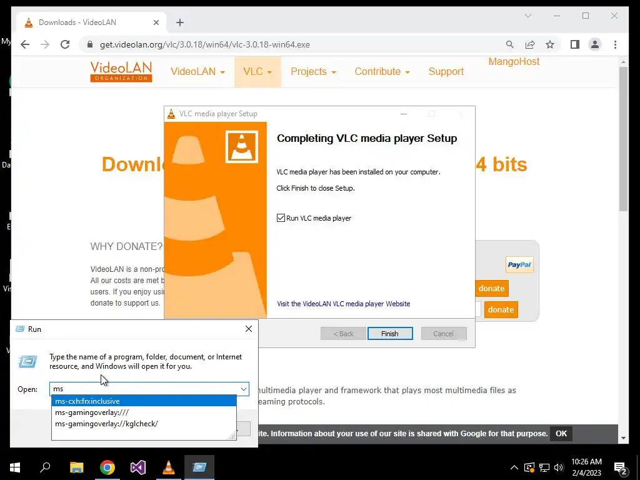Screen dimensions: 640x480
Task: Click OK on the cookie notice
Action: [x=561, y=434]
